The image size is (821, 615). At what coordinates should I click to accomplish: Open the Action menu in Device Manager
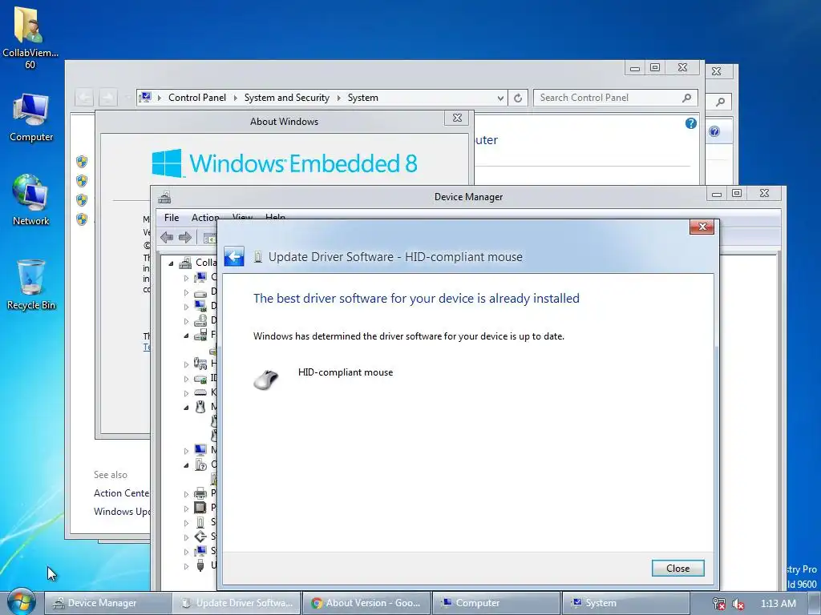point(205,218)
